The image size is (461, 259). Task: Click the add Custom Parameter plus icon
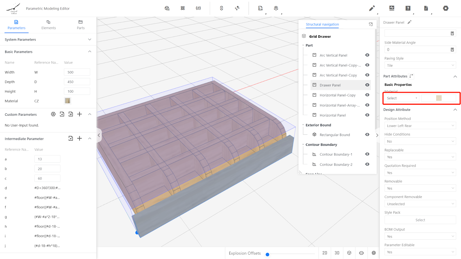(80, 114)
